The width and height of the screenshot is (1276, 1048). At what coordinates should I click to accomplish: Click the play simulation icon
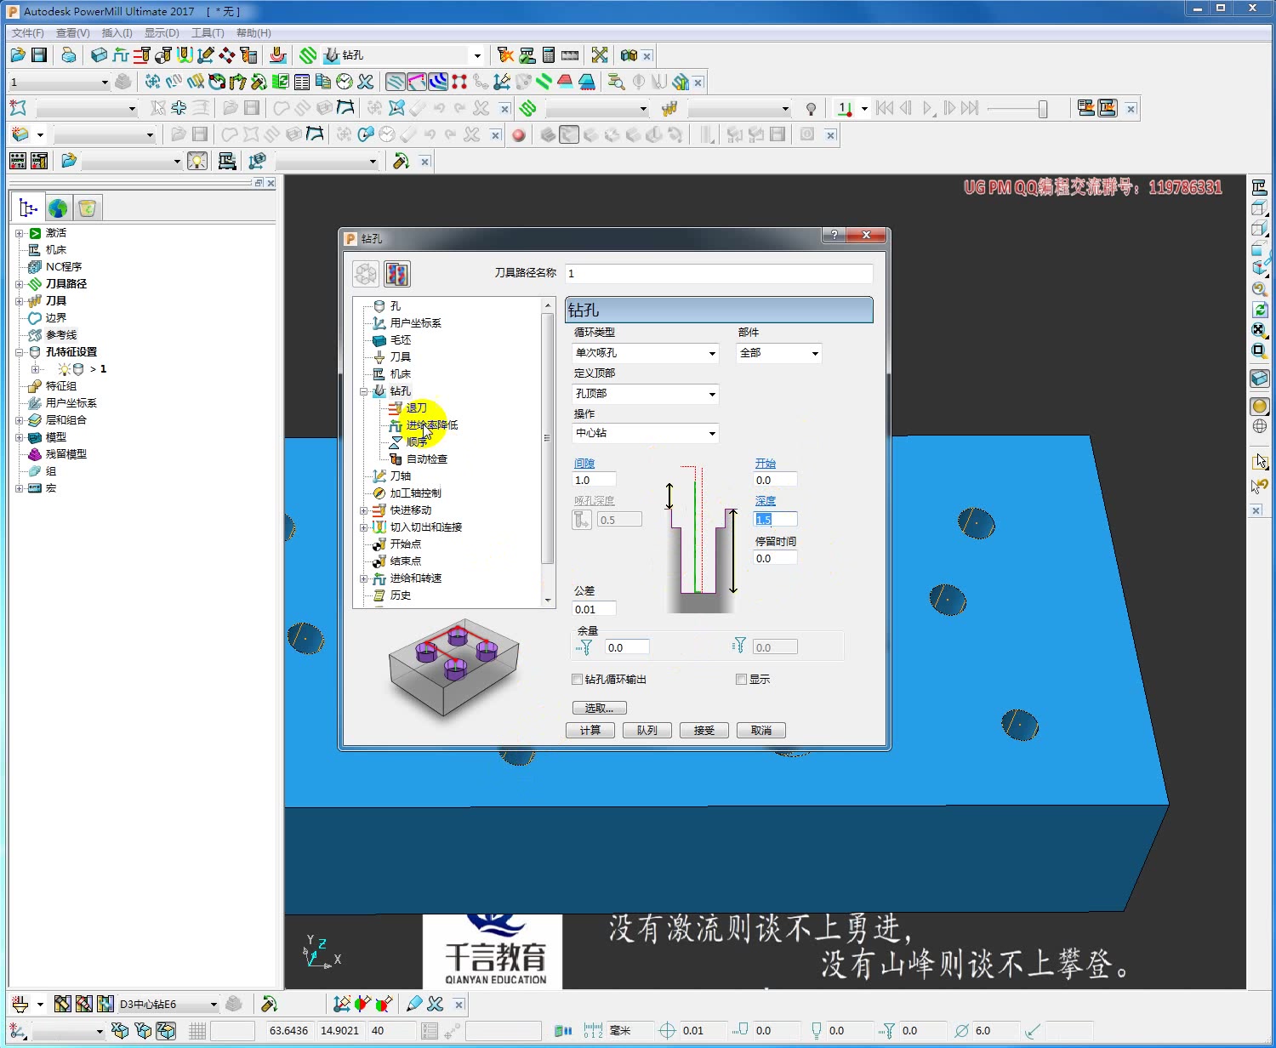928,108
